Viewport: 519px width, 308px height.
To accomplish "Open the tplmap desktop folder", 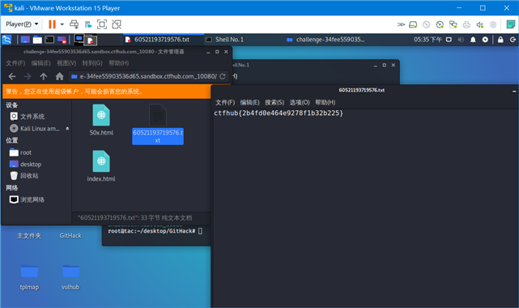I will 29,277.
